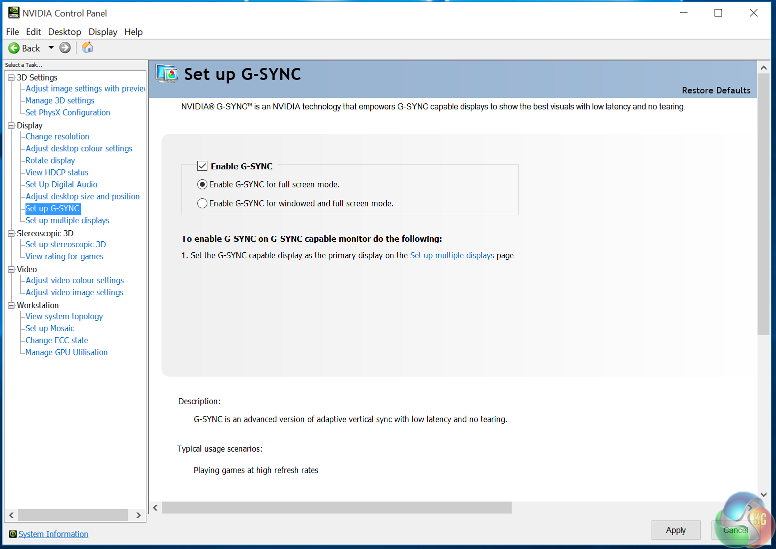776x549 pixels.
Task: Open the Back history dropdown arrow
Action: point(51,47)
